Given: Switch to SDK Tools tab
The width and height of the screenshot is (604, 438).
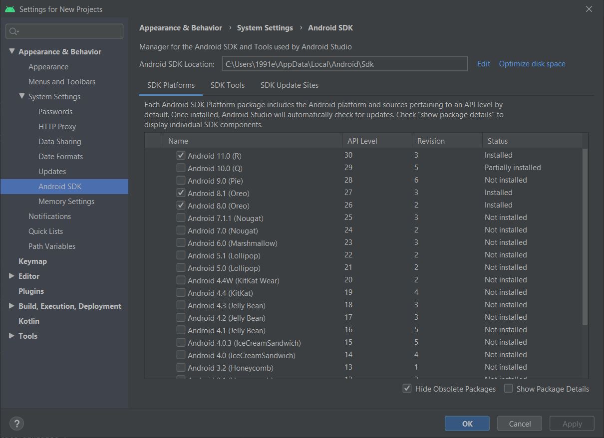Looking at the screenshot, I should 228,85.
